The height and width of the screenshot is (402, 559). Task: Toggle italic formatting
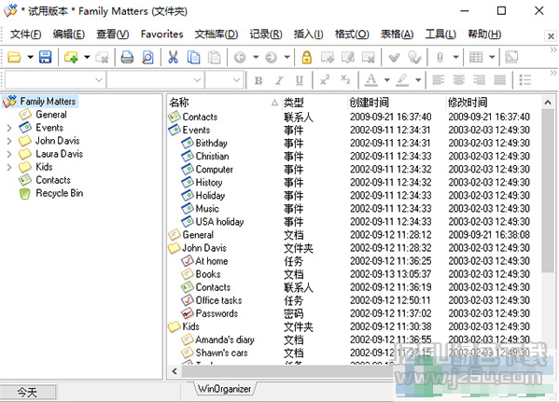pos(279,80)
